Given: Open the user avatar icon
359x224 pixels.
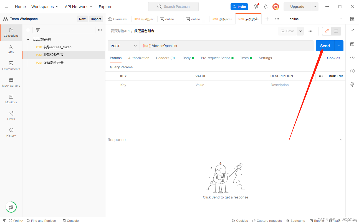Looking at the screenshot, I should 275,7.
